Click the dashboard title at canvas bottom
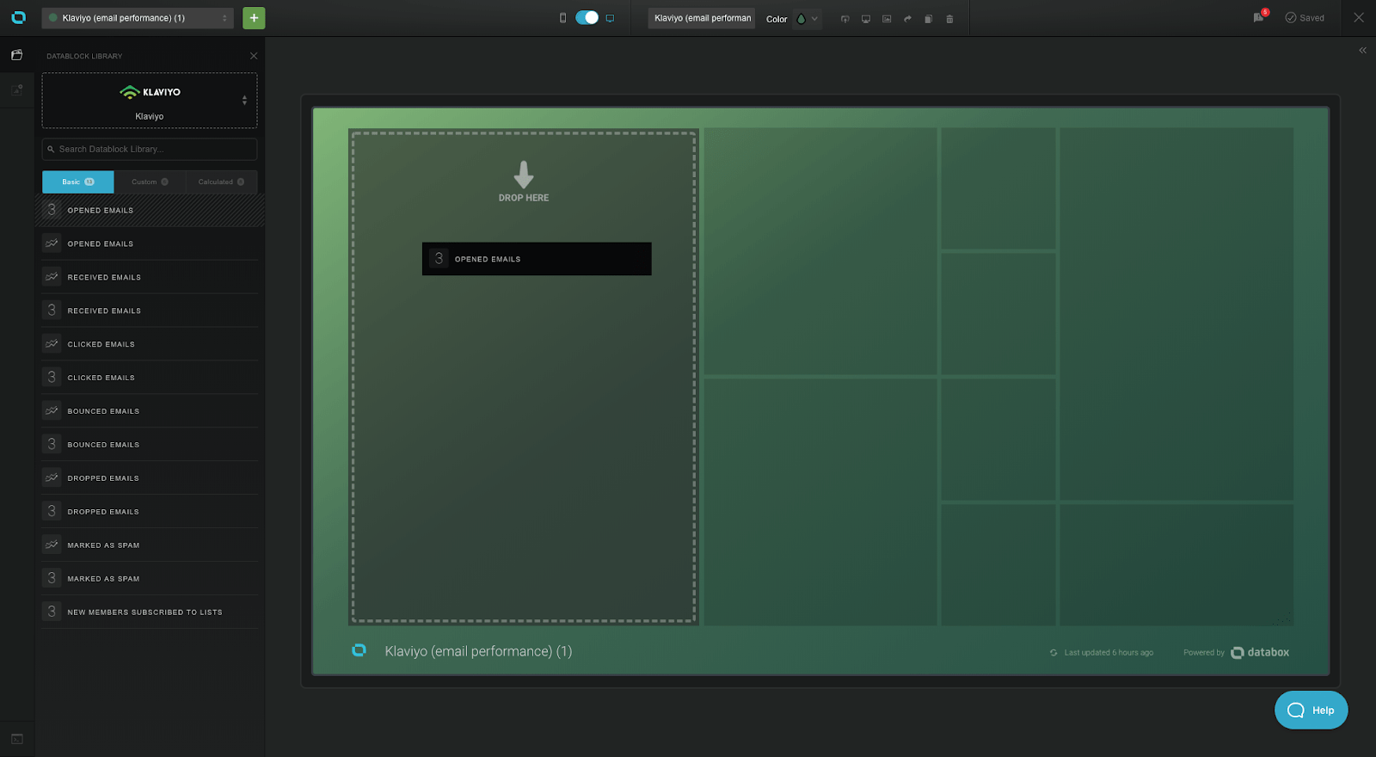 478,651
